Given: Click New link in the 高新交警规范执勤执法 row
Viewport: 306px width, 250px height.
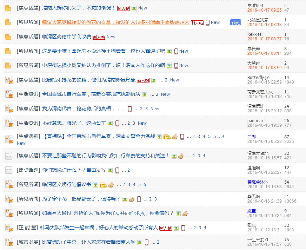Looking at the screenshot, I should [x=165, y=94].
